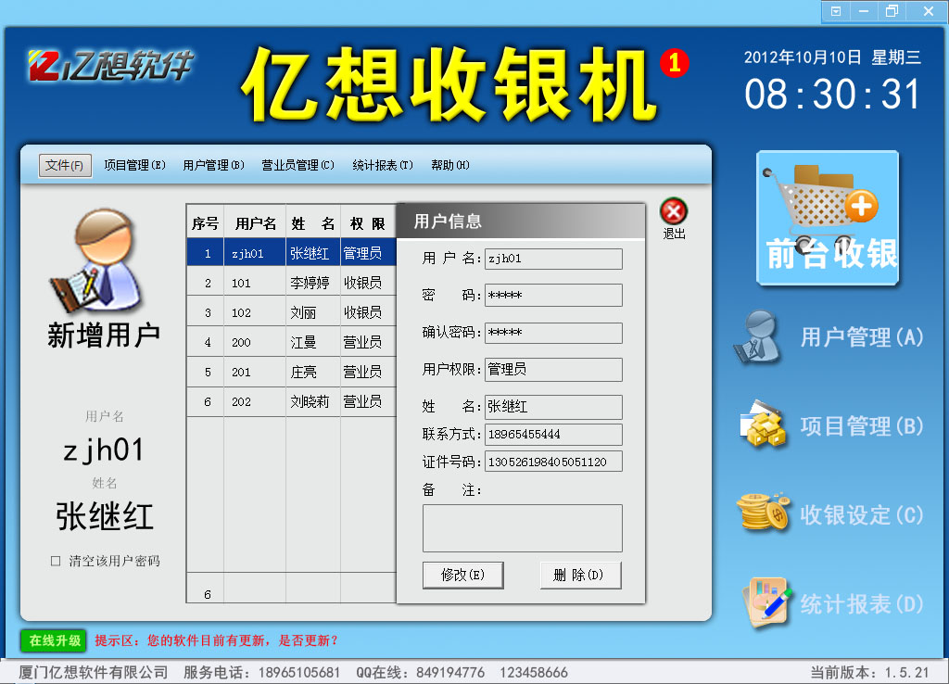Click the 联系方式 phone number field
This screenshot has height=684, width=949.
point(553,435)
